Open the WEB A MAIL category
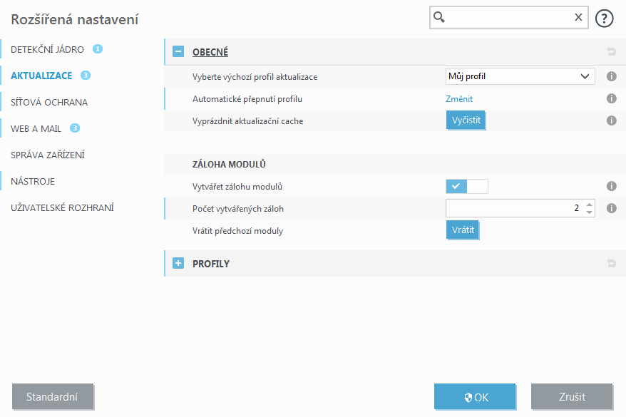 point(36,129)
